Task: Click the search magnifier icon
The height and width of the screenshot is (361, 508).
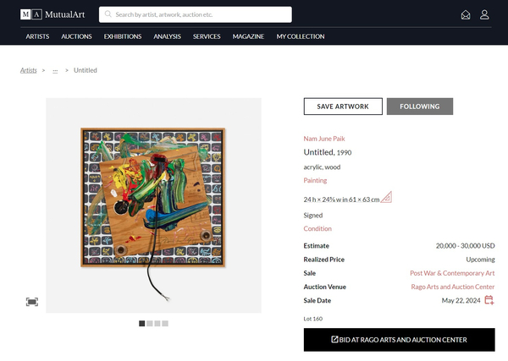Action: tap(108, 14)
